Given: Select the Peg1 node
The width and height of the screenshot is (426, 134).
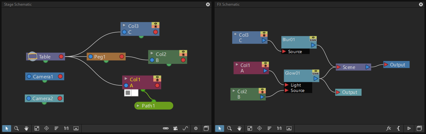Looking at the screenshot, I should 106,57.
